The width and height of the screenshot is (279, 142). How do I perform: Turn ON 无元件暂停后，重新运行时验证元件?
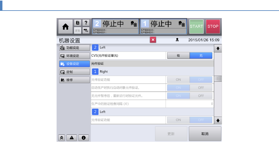coord(178,96)
